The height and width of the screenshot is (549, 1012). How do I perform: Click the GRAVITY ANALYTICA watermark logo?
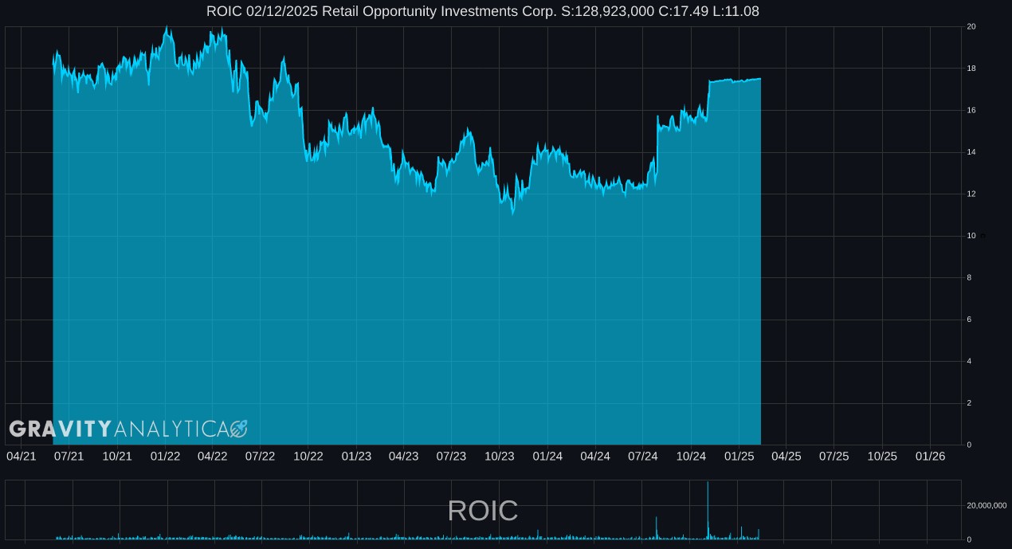click(127, 429)
